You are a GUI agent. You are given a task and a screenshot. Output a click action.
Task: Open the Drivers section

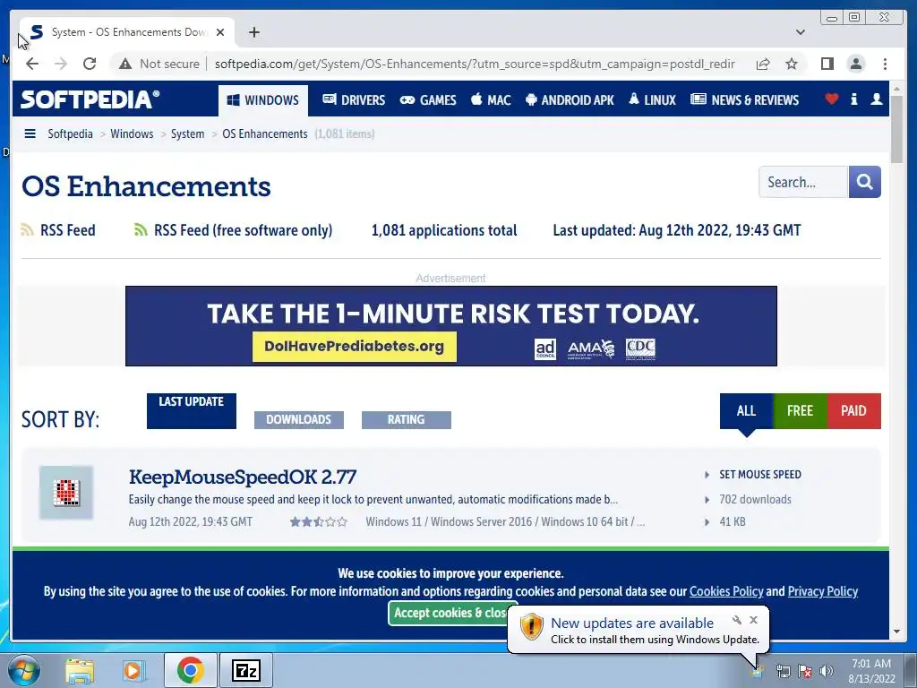point(354,100)
